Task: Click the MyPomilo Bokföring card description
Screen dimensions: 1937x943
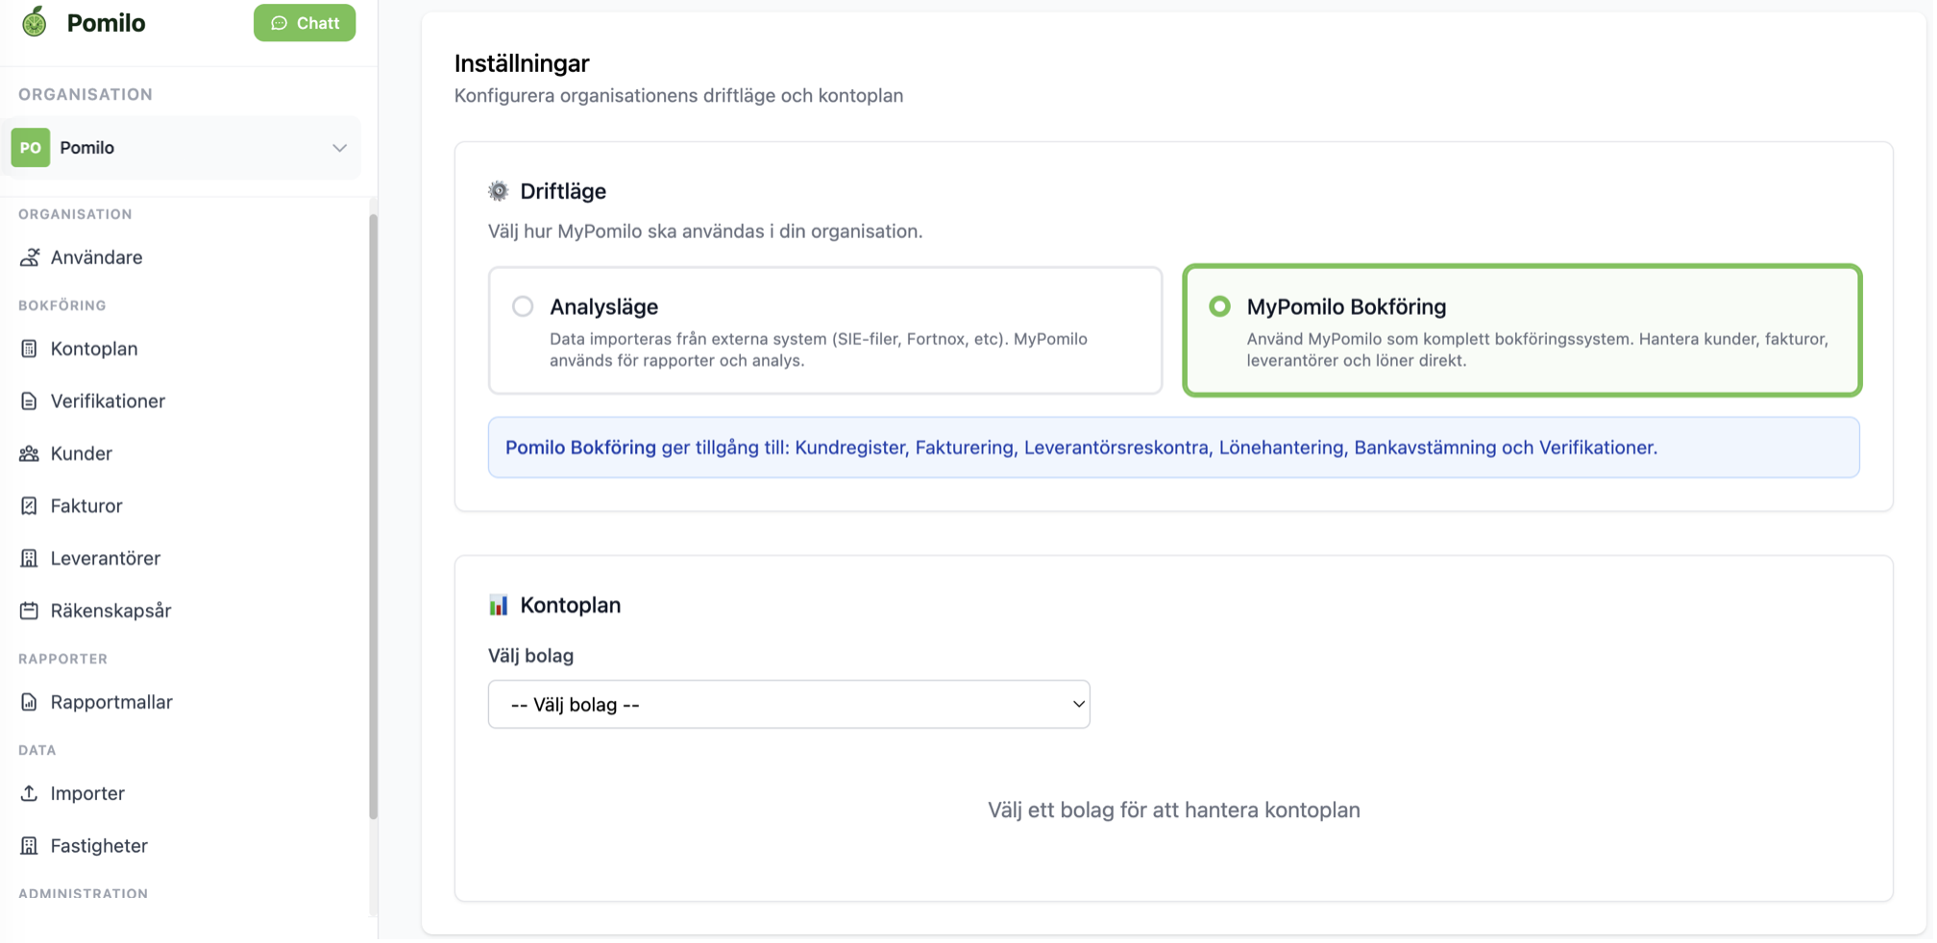Action: [x=1537, y=350]
